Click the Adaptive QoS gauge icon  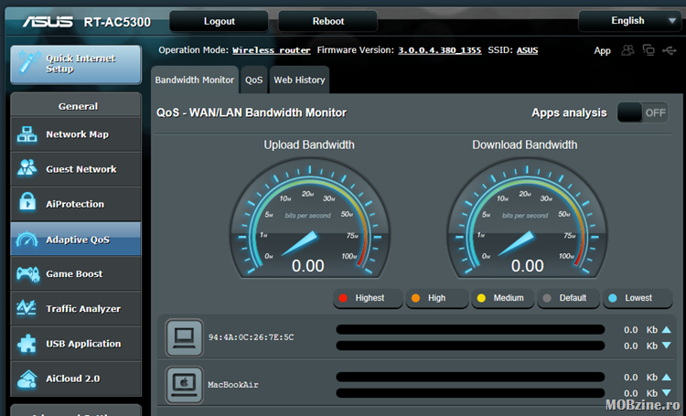(27, 239)
